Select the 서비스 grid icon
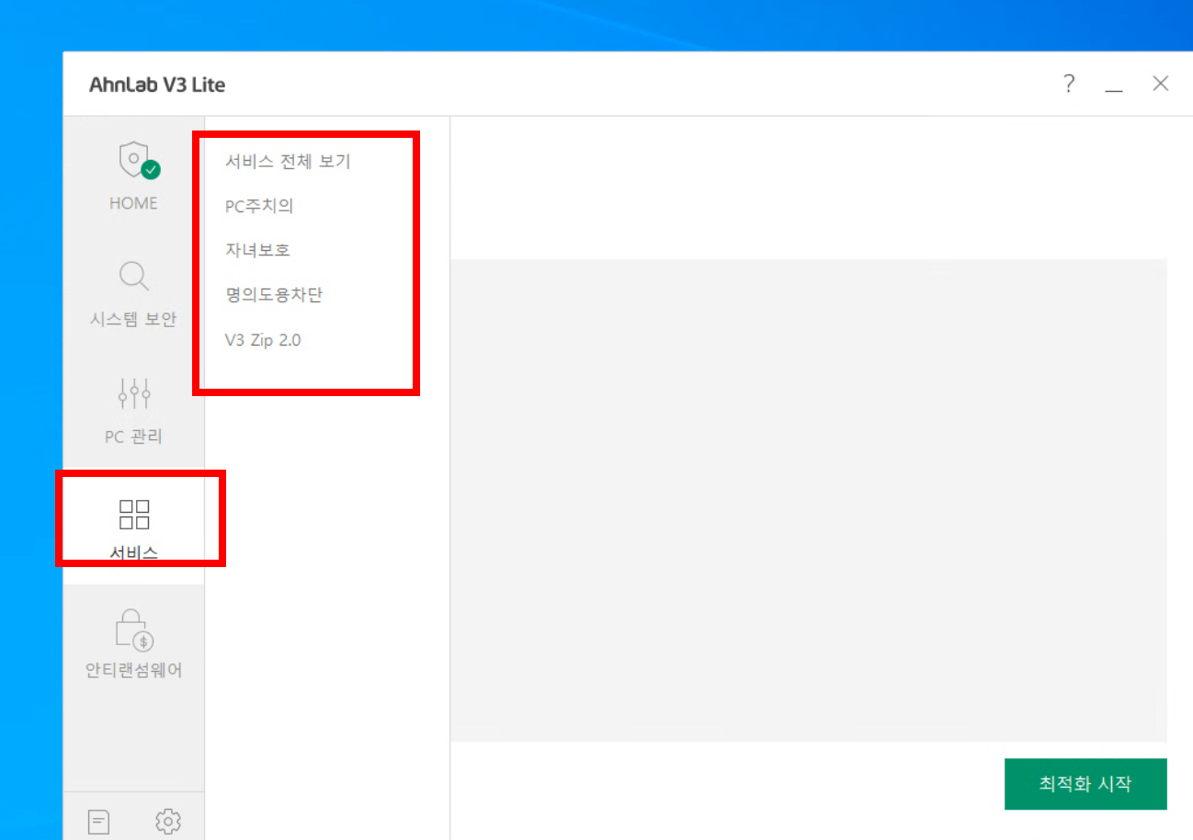1193x840 pixels. coord(134,514)
